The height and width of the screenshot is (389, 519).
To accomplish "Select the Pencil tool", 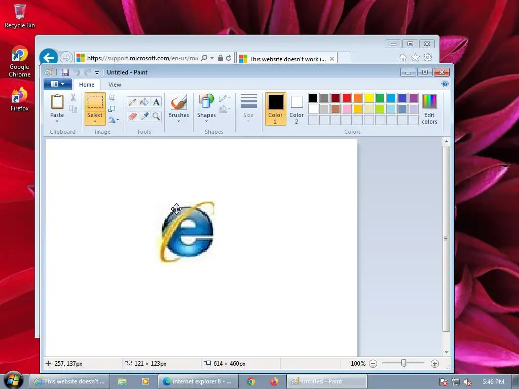I will pyautogui.click(x=132, y=102).
